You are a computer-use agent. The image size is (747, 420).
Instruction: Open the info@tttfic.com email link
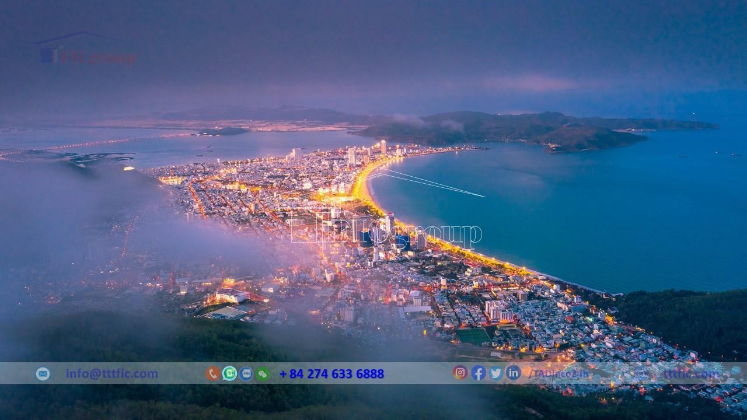[111, 373]
